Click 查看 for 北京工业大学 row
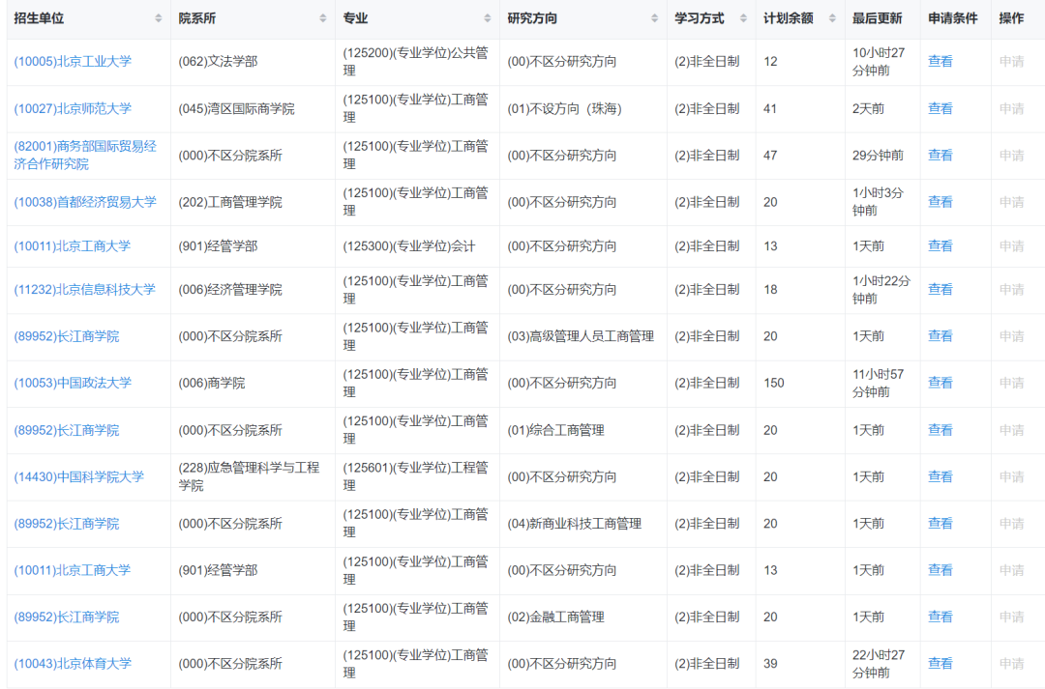The height and width of the screenshot is (689, 1045). point(940,61)
